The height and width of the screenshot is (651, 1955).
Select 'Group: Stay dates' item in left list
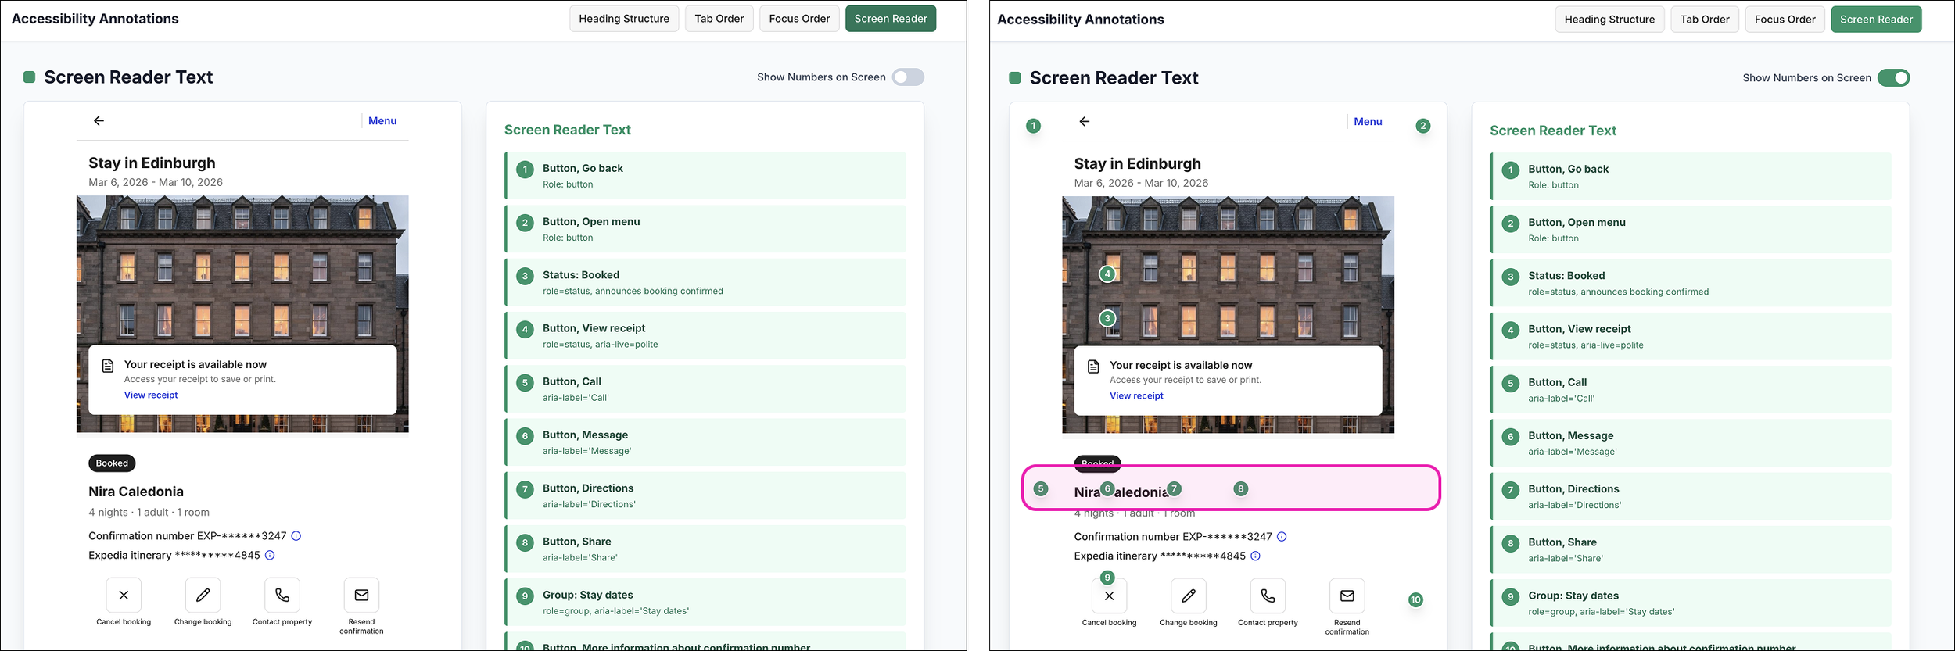point(705,603)
